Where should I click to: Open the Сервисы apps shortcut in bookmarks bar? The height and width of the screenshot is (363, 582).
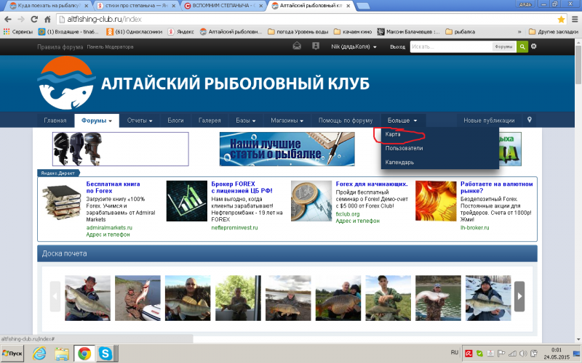18,32
